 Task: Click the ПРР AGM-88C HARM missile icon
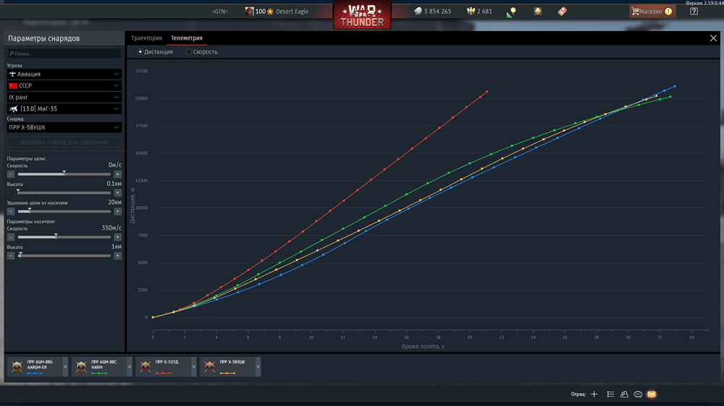coord(81,366)
